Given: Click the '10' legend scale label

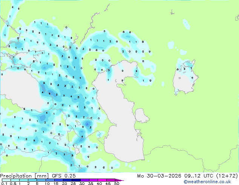Looking at the screenshot, I should 47,183.
